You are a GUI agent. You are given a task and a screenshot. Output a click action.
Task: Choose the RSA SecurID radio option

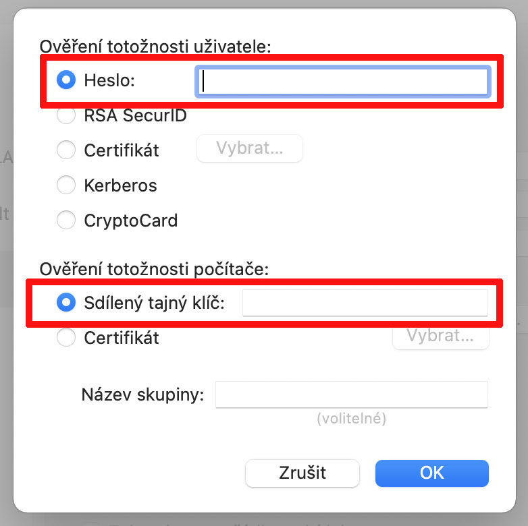(x=66, y=115)
